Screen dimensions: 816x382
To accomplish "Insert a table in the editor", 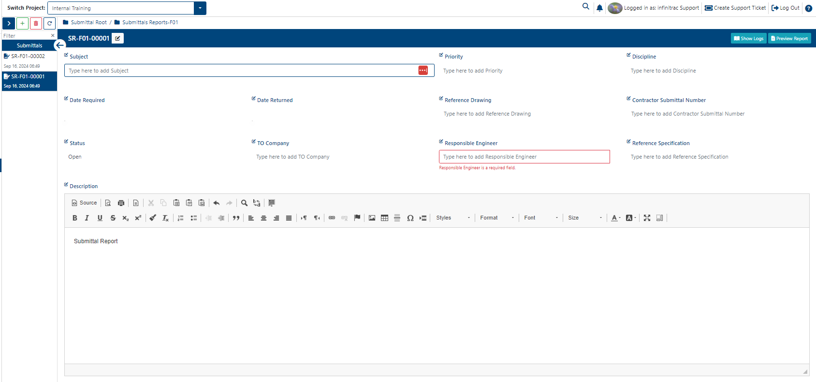I will click(x=385, y=218).
